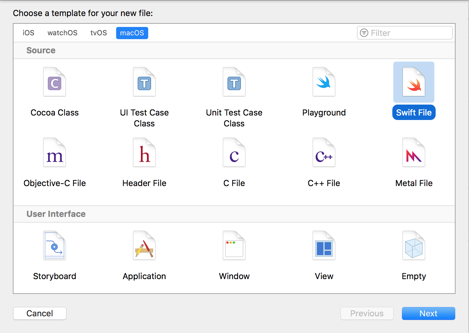Click the "Storyboard" label text
The image size is (469, 333).
[x=55, y=276]
